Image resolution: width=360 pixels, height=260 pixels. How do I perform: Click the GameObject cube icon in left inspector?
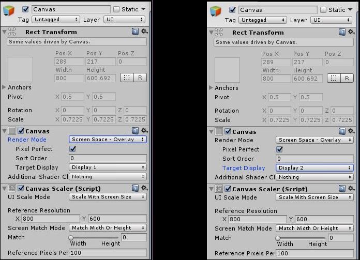9,10
